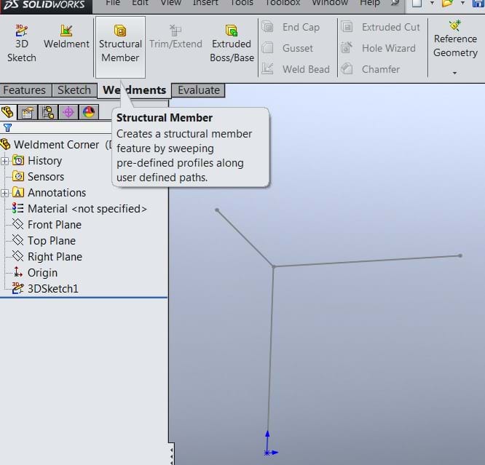The height and width of the screenshot is (465, 485).
Task: Select 3DSketch1 in the feature tree
Action: [52, 289]
